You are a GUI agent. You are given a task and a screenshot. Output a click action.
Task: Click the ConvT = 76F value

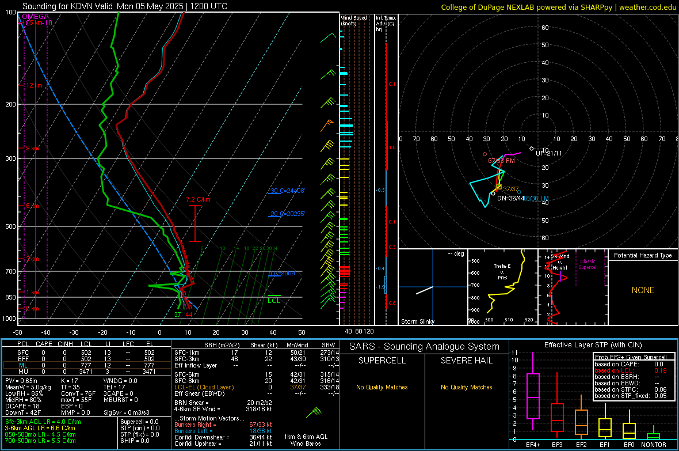tap(78, 393)
